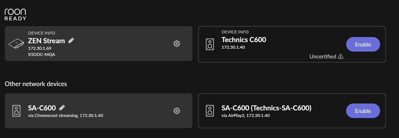This screenshot has height=138, width=399.
Task: Click the Roon Ready logo
Action: click(15, 15)
